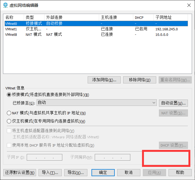Click the 名称 column header
The image size is (195, 180).
click(x=14, y=18)
